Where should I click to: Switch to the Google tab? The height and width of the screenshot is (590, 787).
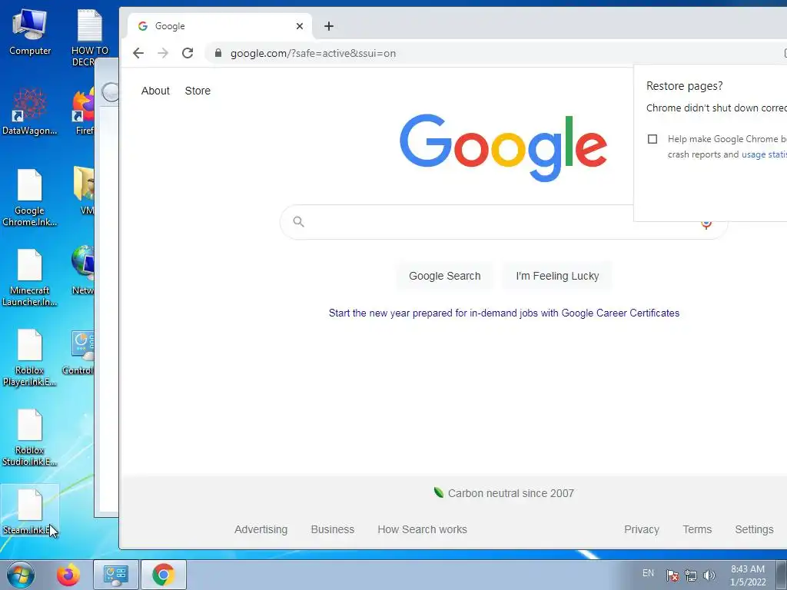pos(219,26)
